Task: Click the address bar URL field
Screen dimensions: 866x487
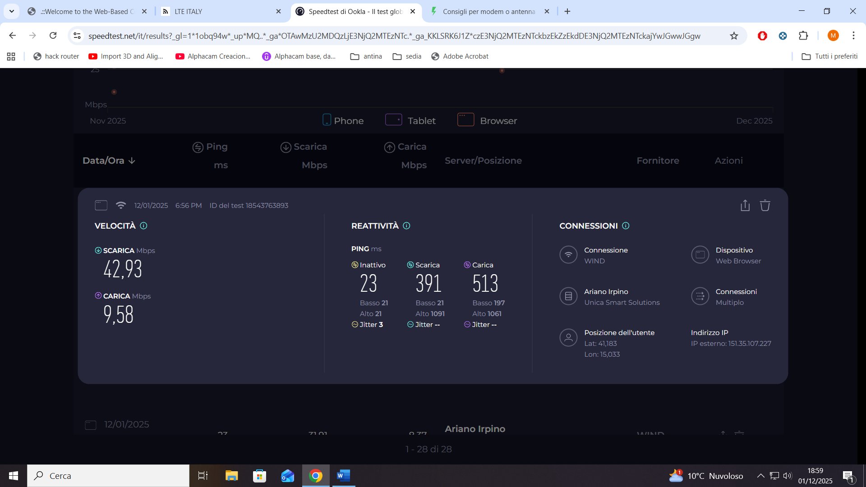Action: [394, 36]
